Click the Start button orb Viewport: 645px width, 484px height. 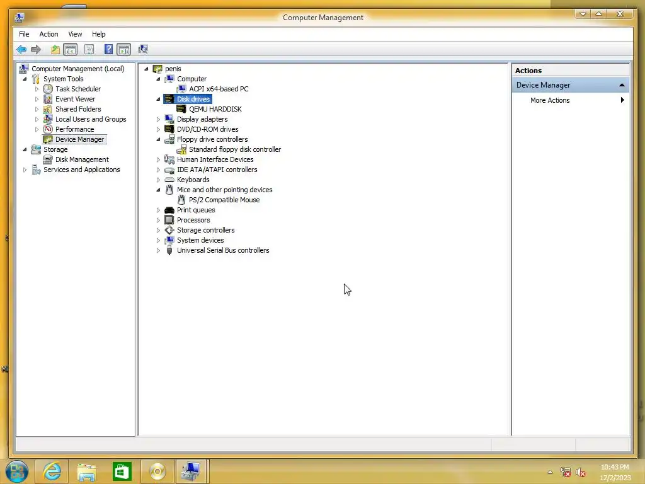[17, 471]
